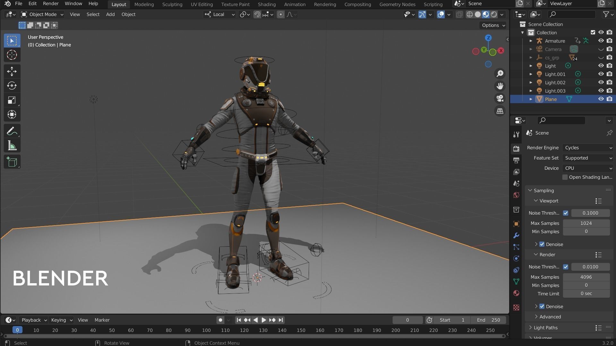The width and height of the screenshot is (616, 346).
Task: Open the Object Mode dropdown
Action: coord(42,14)
